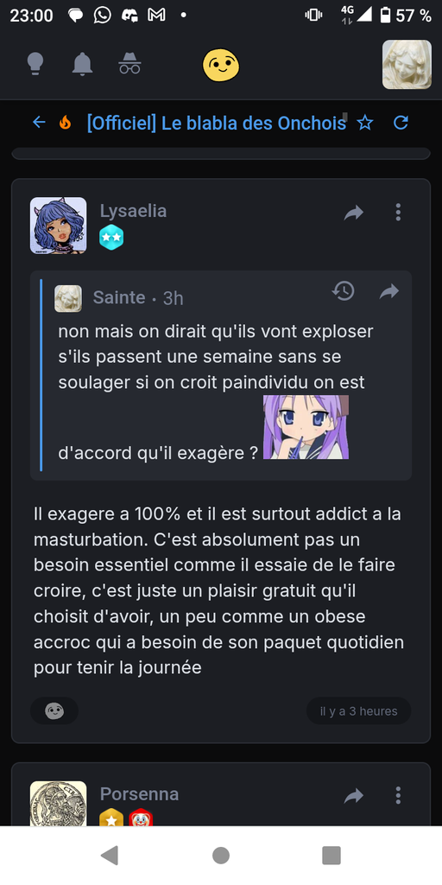This screenshot has width=442, height=885.
Task: Open Sainte's name in the quote
Action: [x=119, y=297]
